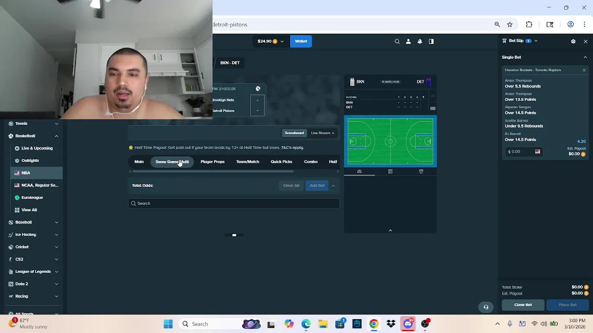This screenshot has width=593, height=333.
Task: Select the Same Game Multi tab
Action: click(172, 162)
